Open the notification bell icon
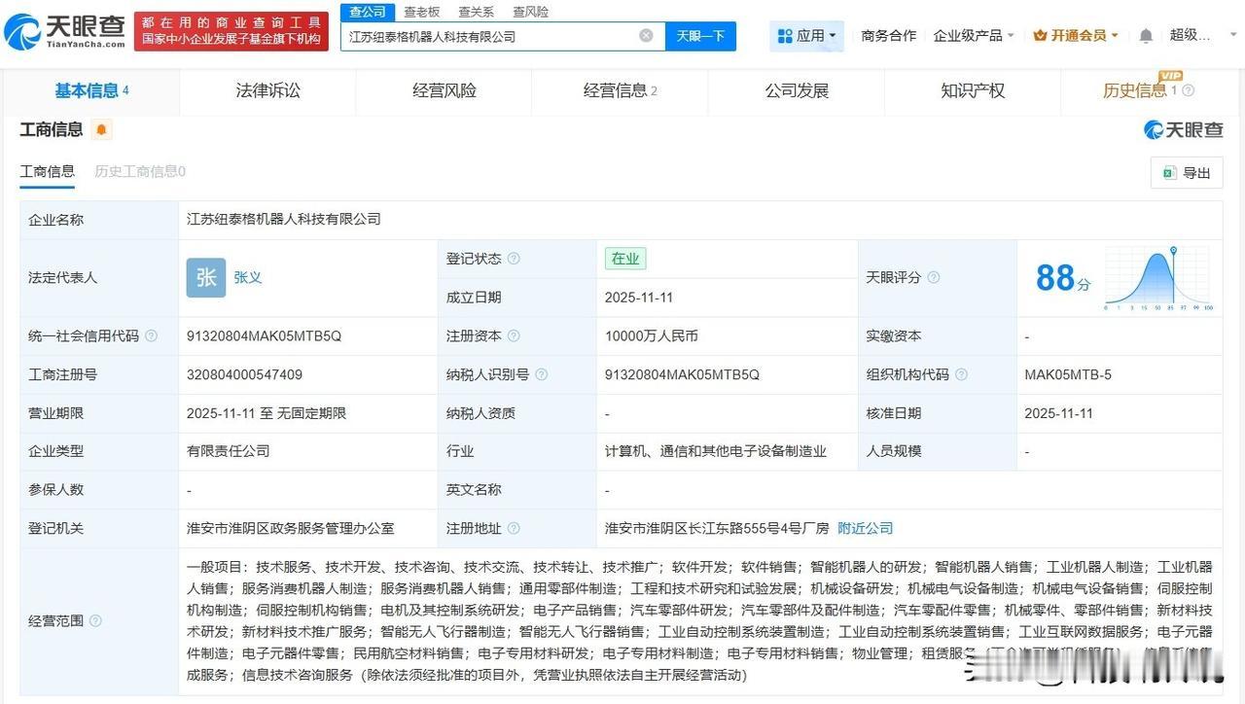Viewport: 1245px width, 704px height. [x=1146, y=36]
